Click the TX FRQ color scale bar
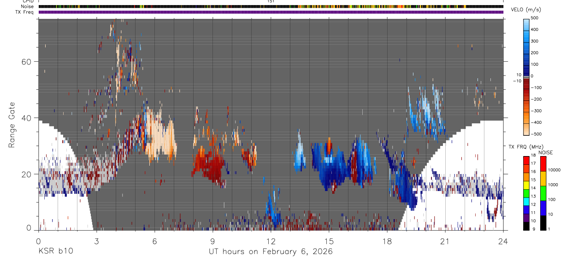This screenshot has width=566, height=261. (x=526, y=193)
